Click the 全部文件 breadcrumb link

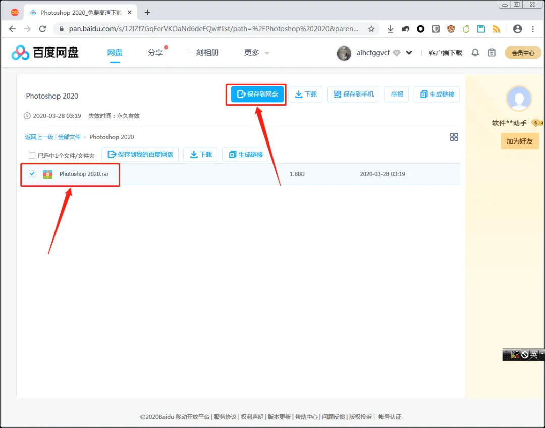coord(69,137)
